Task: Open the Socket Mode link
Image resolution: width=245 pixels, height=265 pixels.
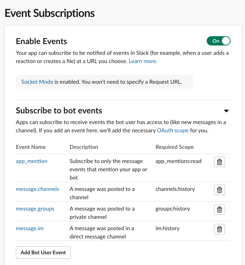Action: [37, 82]
